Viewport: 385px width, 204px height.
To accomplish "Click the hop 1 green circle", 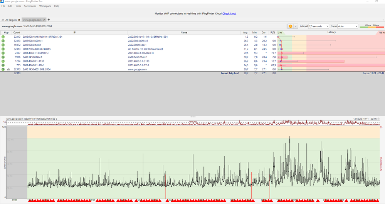I will [3, 37].
